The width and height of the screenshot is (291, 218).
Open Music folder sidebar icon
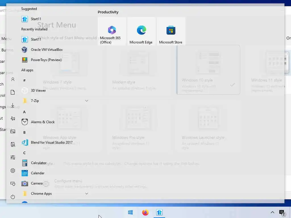tap(13, 118)
